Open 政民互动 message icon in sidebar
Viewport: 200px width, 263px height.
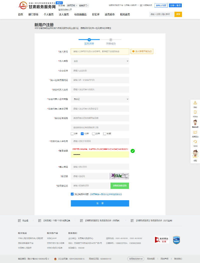[195, 132]
